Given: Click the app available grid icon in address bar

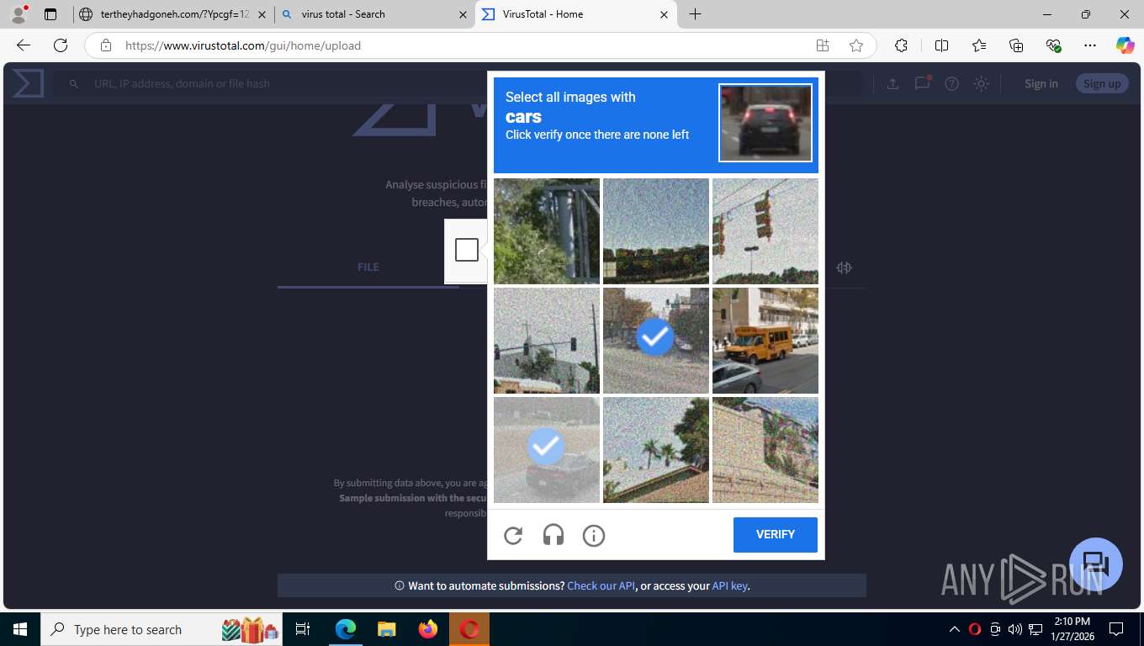Looking at the screenshot, I should [x=823, y=45].
